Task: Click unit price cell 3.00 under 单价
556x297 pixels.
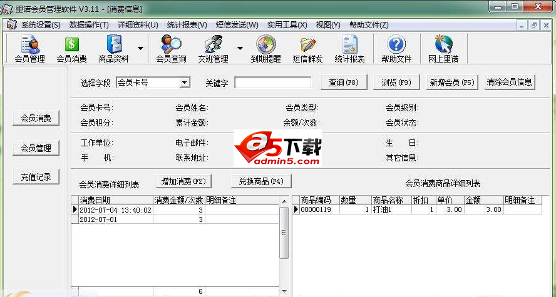Action: 450,209
